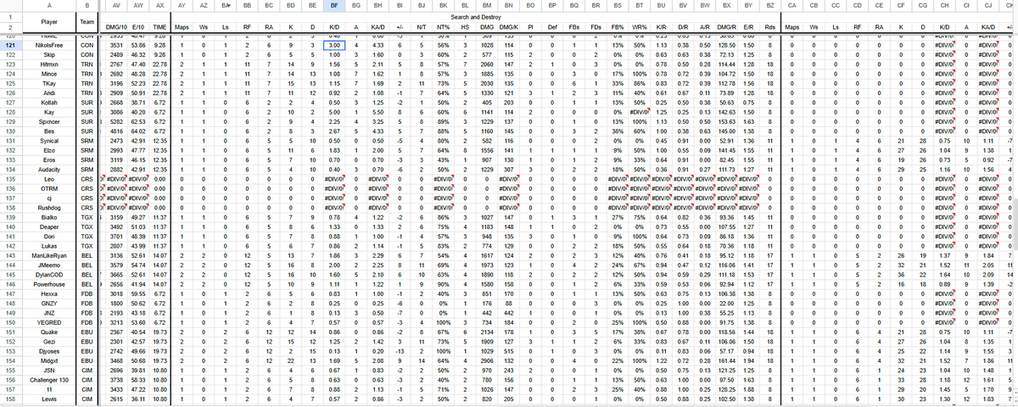1018x407 pixels.
Task: Click the FDB team cell for Hexxa
Action: coord(86,293)
